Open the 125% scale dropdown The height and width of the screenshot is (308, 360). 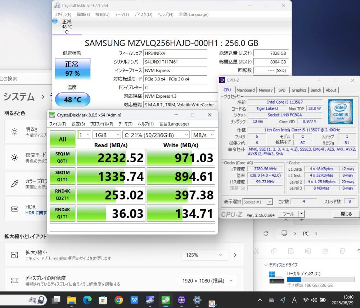click(204, 255)
